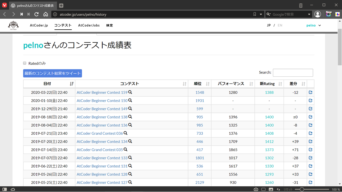342x192 pixels.
Task: Share the Beginner Contest 127 result
Action: [x=311, y=182]
